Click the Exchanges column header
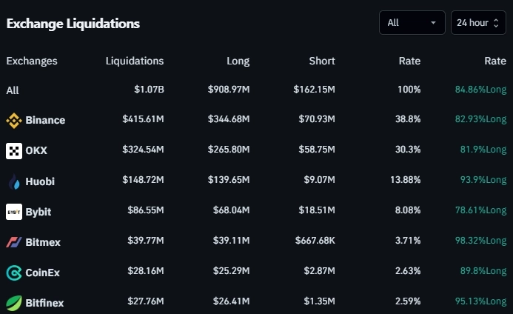The image size is (513, 314). pos(32,61)
